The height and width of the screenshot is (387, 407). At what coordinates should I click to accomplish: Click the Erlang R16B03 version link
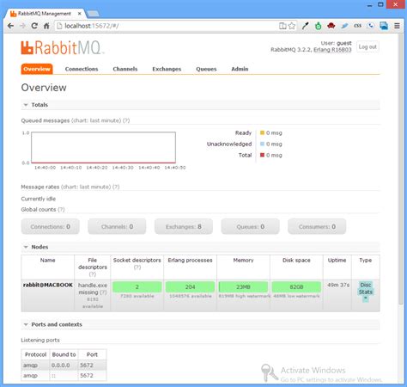[332, 50]
